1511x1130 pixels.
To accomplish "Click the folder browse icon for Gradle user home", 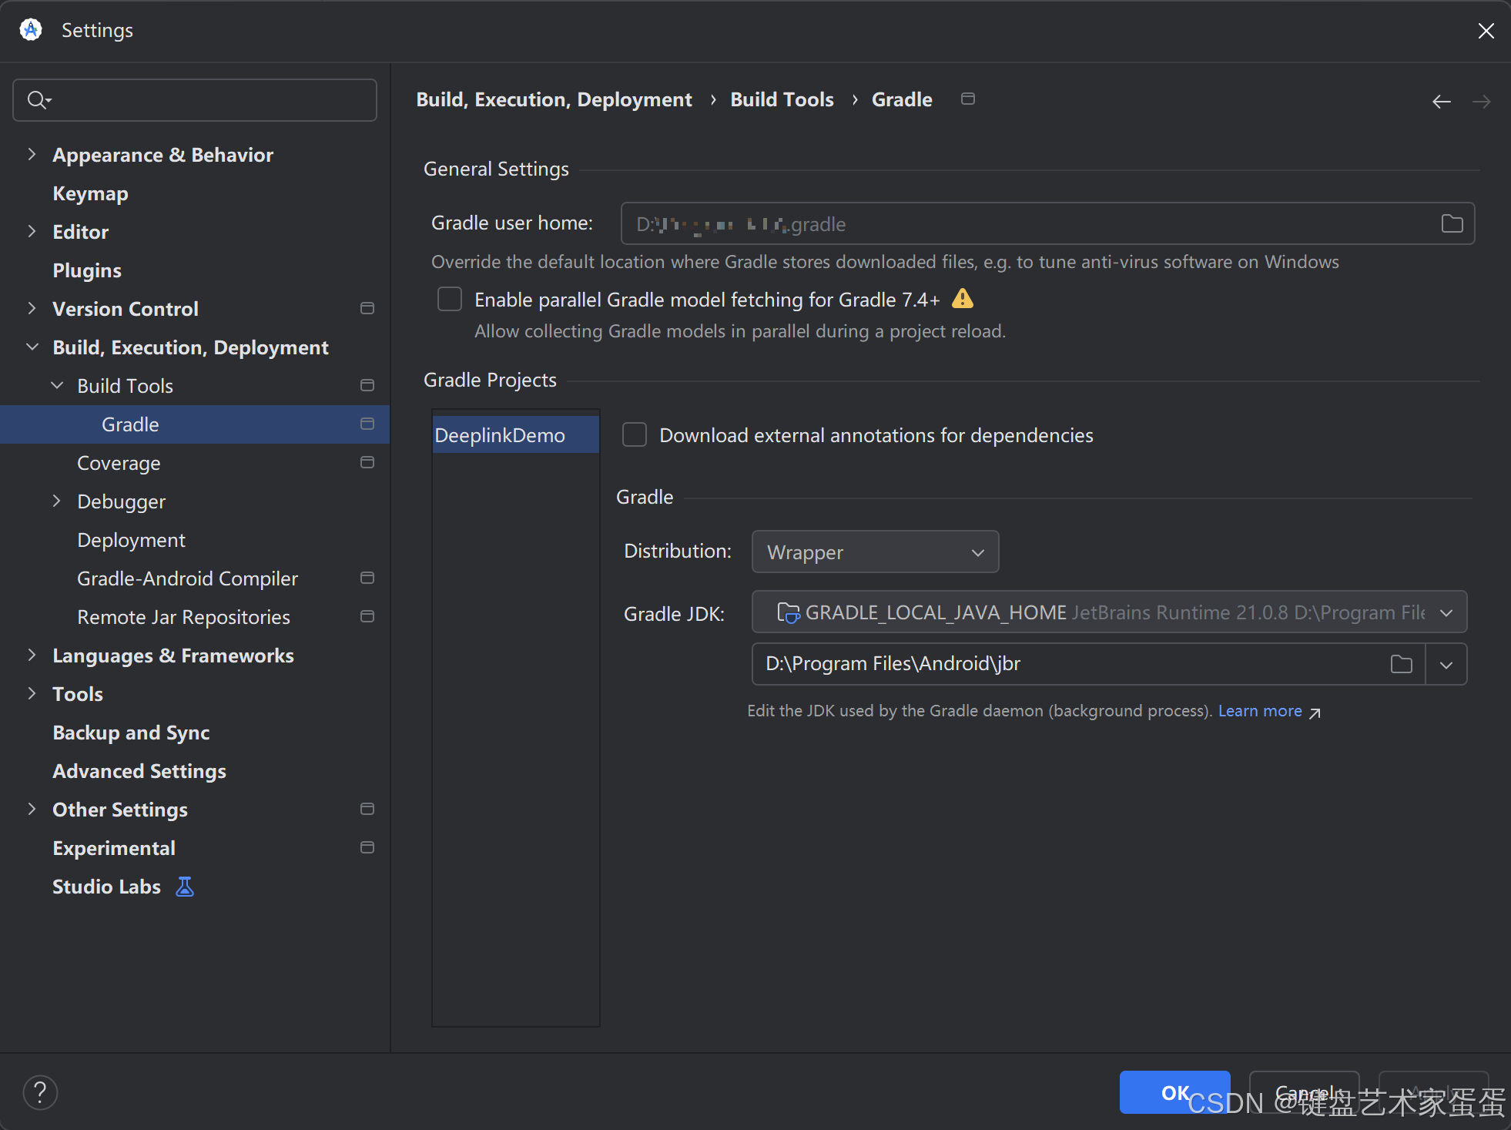I will click(1452, 223).
